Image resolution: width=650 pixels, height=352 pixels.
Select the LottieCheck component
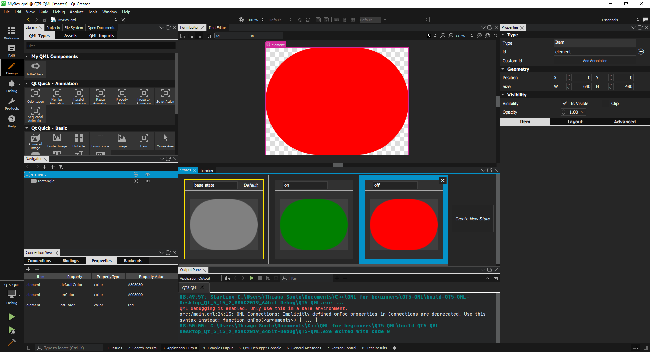(35, 69)
